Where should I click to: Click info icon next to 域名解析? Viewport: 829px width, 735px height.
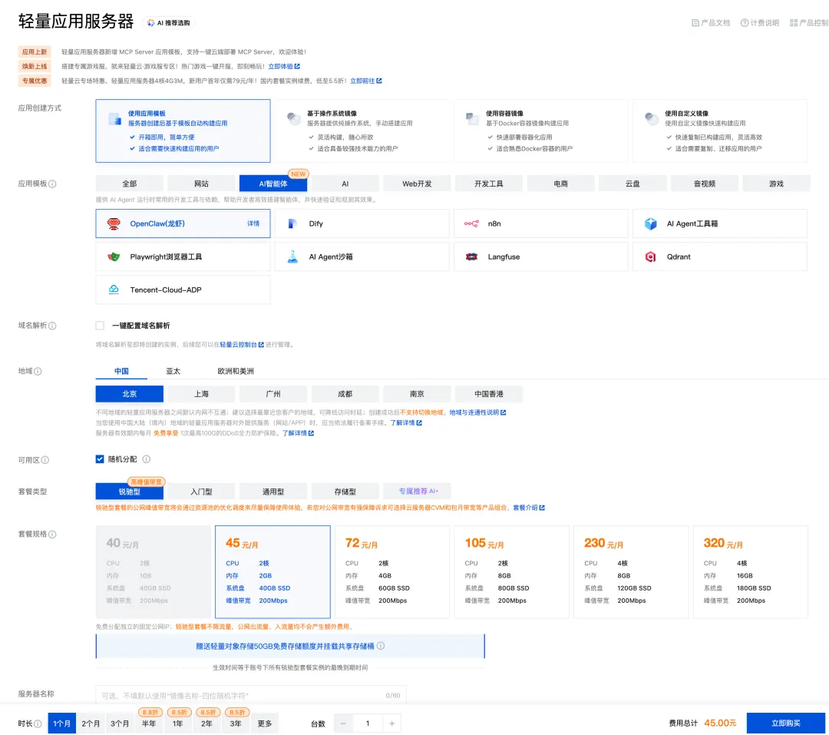tap(52, 326)
